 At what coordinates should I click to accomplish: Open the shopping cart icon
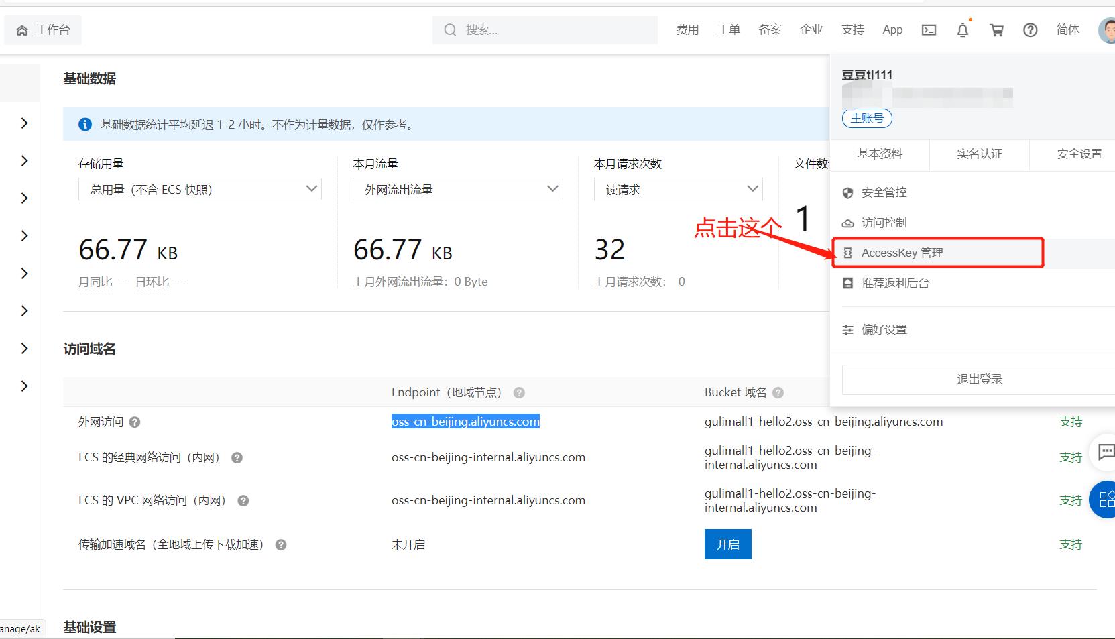[x=997, y=30]
